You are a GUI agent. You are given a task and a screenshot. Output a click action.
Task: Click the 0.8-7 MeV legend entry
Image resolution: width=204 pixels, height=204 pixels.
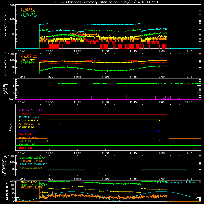point(28,60)
